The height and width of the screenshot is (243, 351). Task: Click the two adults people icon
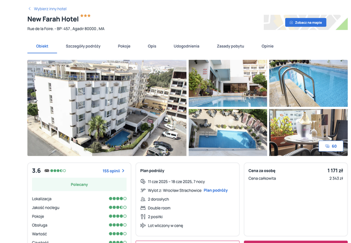[143, 199]
